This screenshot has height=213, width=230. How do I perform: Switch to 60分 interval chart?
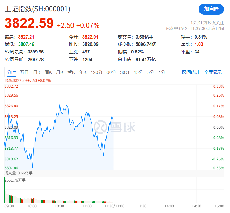(111, 72)
